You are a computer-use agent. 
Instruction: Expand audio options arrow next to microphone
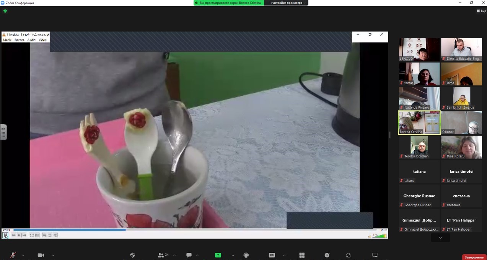[x=23, y=255]
